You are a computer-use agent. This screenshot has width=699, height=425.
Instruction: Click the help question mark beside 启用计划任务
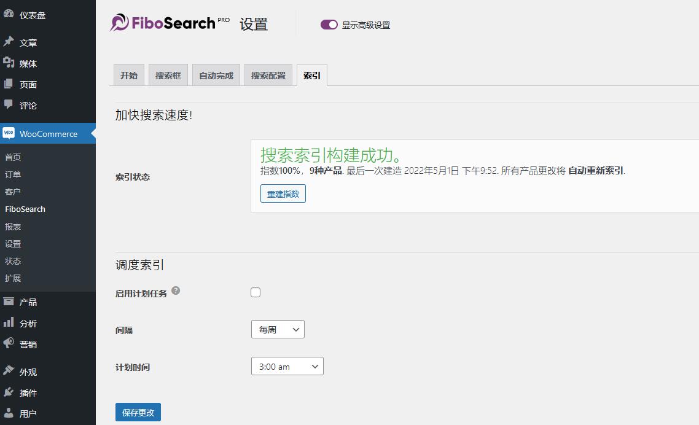click(x=176, y=290)
